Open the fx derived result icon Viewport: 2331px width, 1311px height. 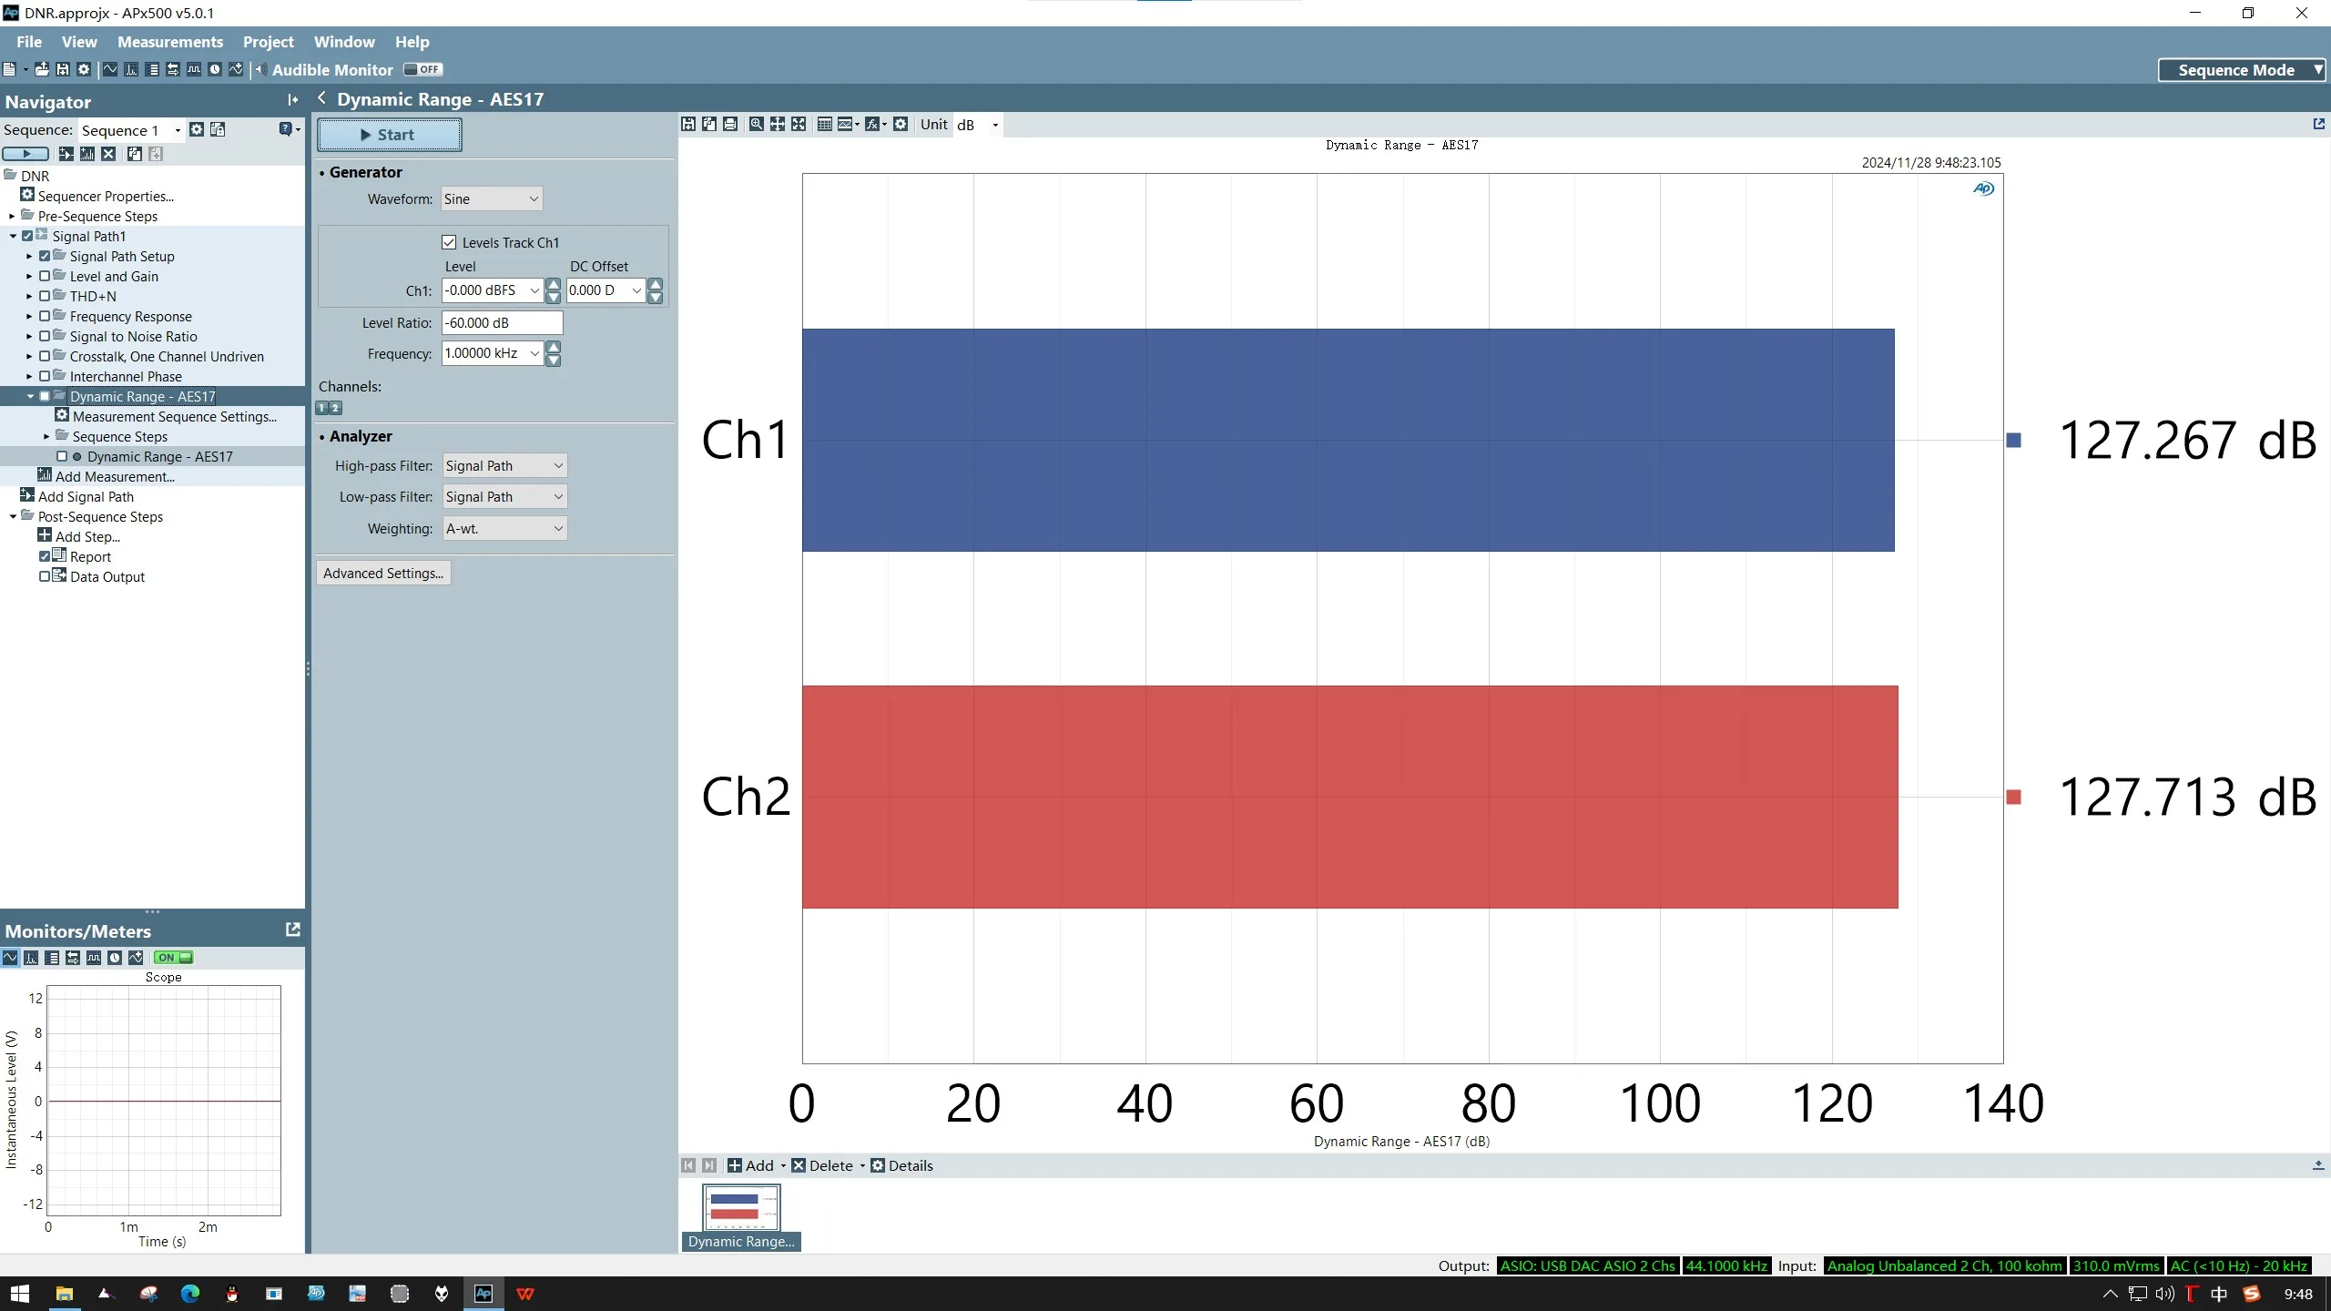(872, 125)
